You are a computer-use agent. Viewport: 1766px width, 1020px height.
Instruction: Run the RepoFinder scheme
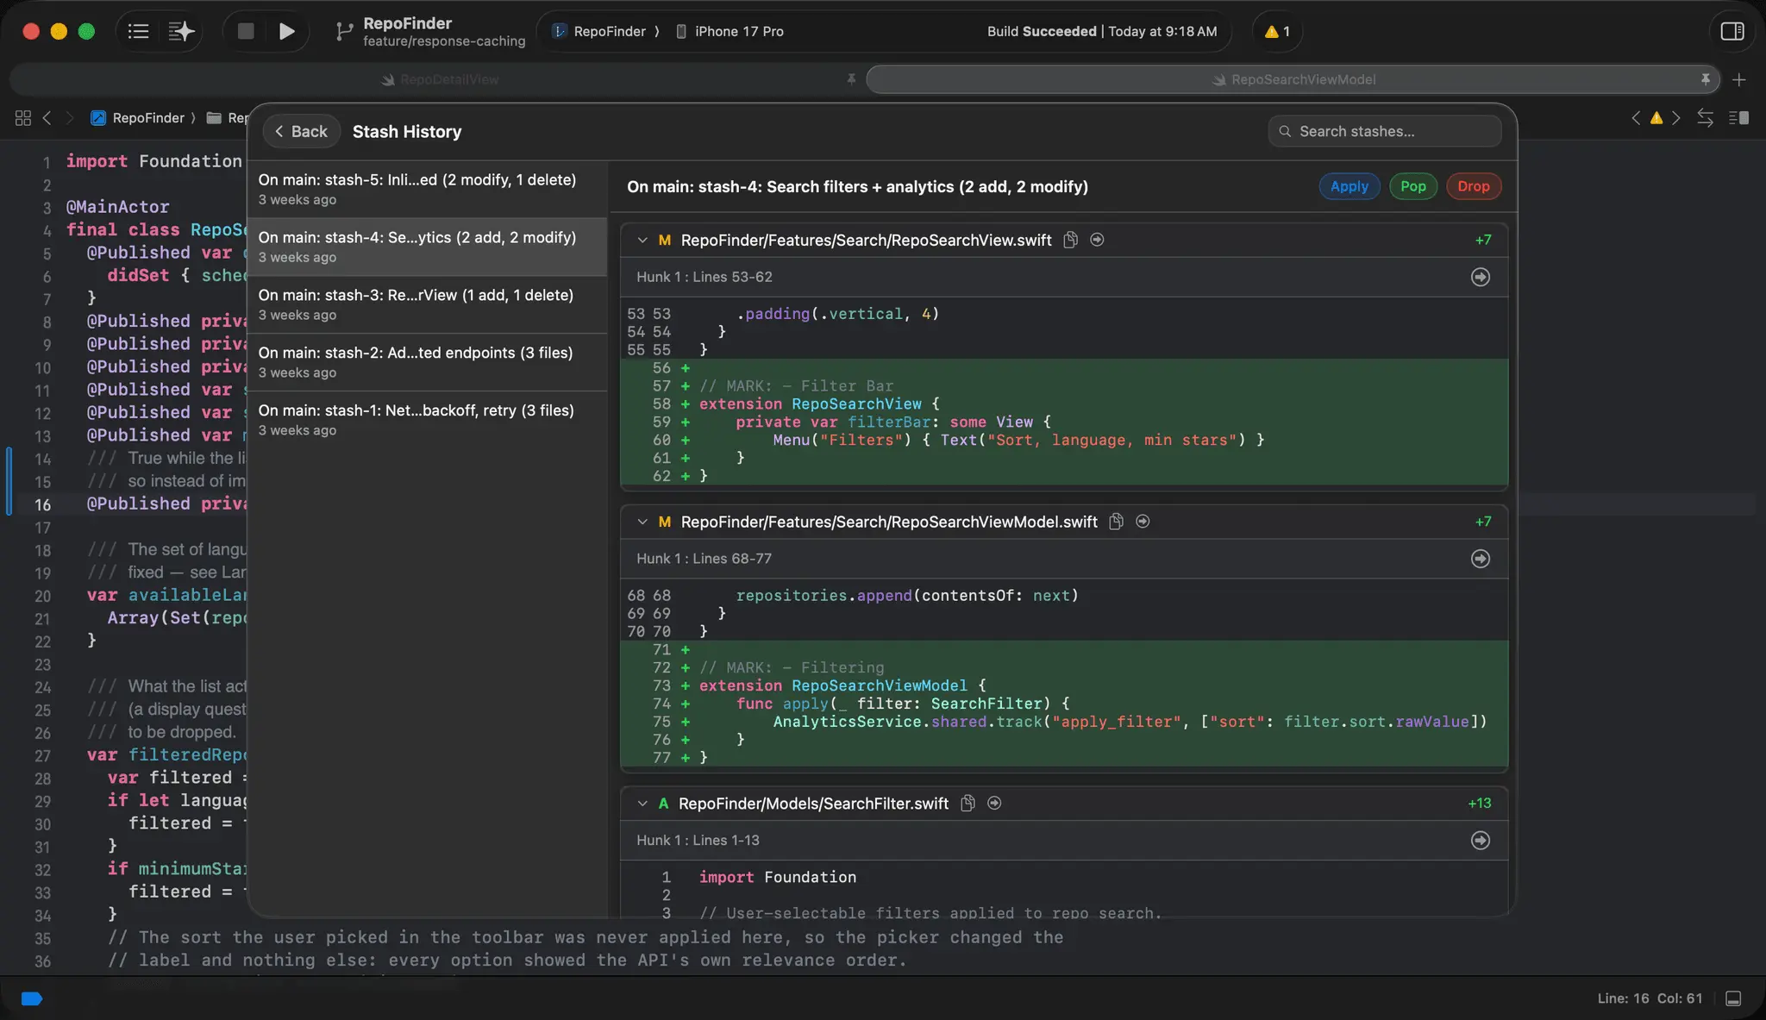coord(286,32)
